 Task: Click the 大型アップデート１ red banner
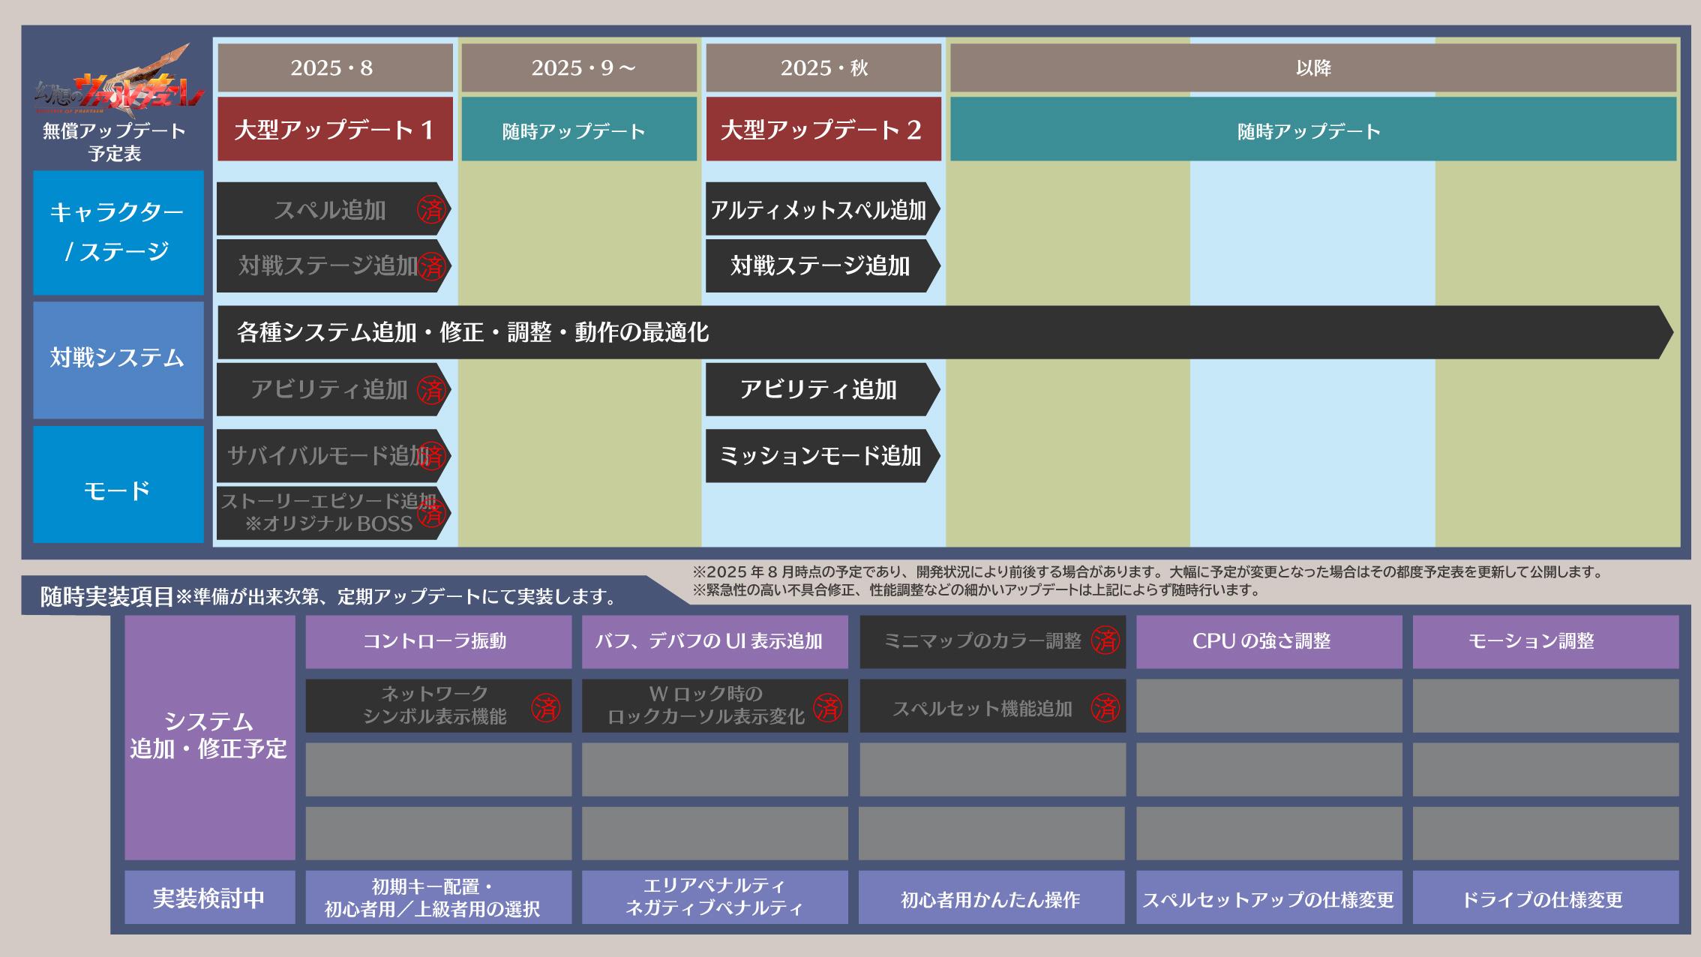pos(334,129)
